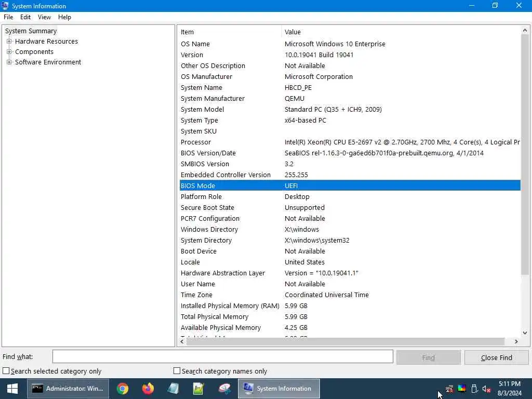
Task: Select the Software Environment tree label
Action: pyautogui.click(x=48, y=62)
